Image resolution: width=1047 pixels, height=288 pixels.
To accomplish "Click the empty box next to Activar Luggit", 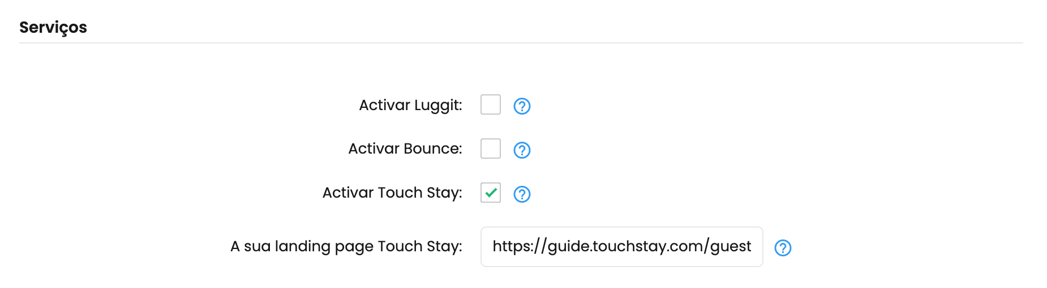I will click(491, 104).
